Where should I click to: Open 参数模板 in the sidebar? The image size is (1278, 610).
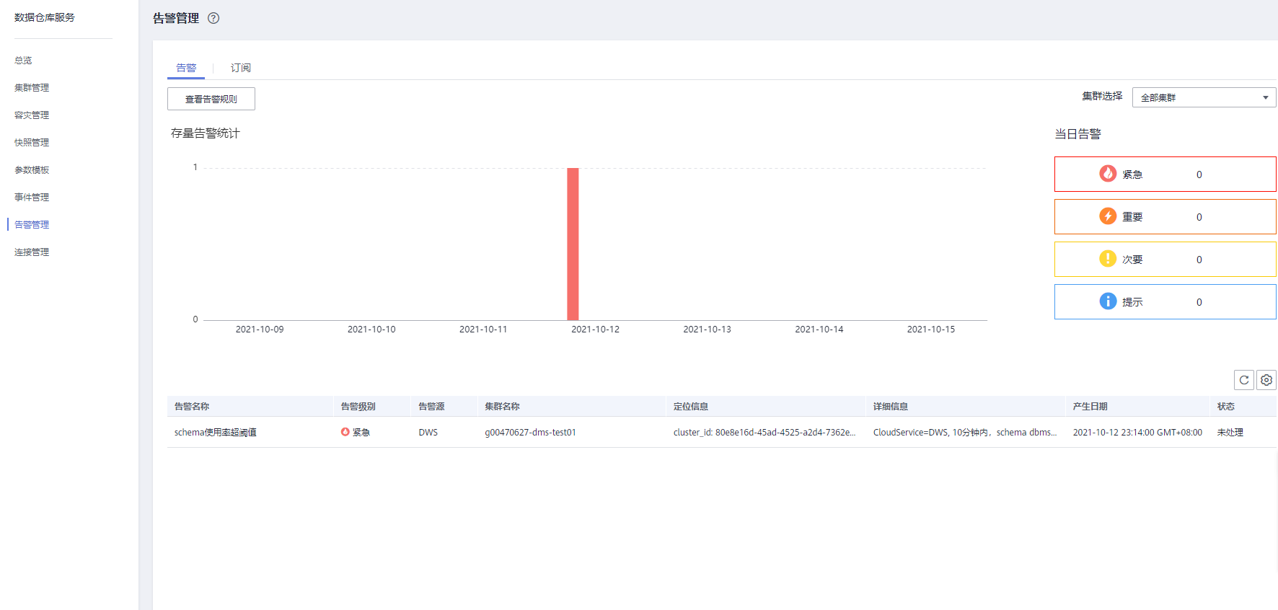pos(32,170)
